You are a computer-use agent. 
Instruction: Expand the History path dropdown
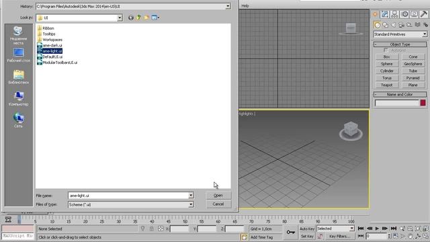pyautogui.click(x=228, y=6)
